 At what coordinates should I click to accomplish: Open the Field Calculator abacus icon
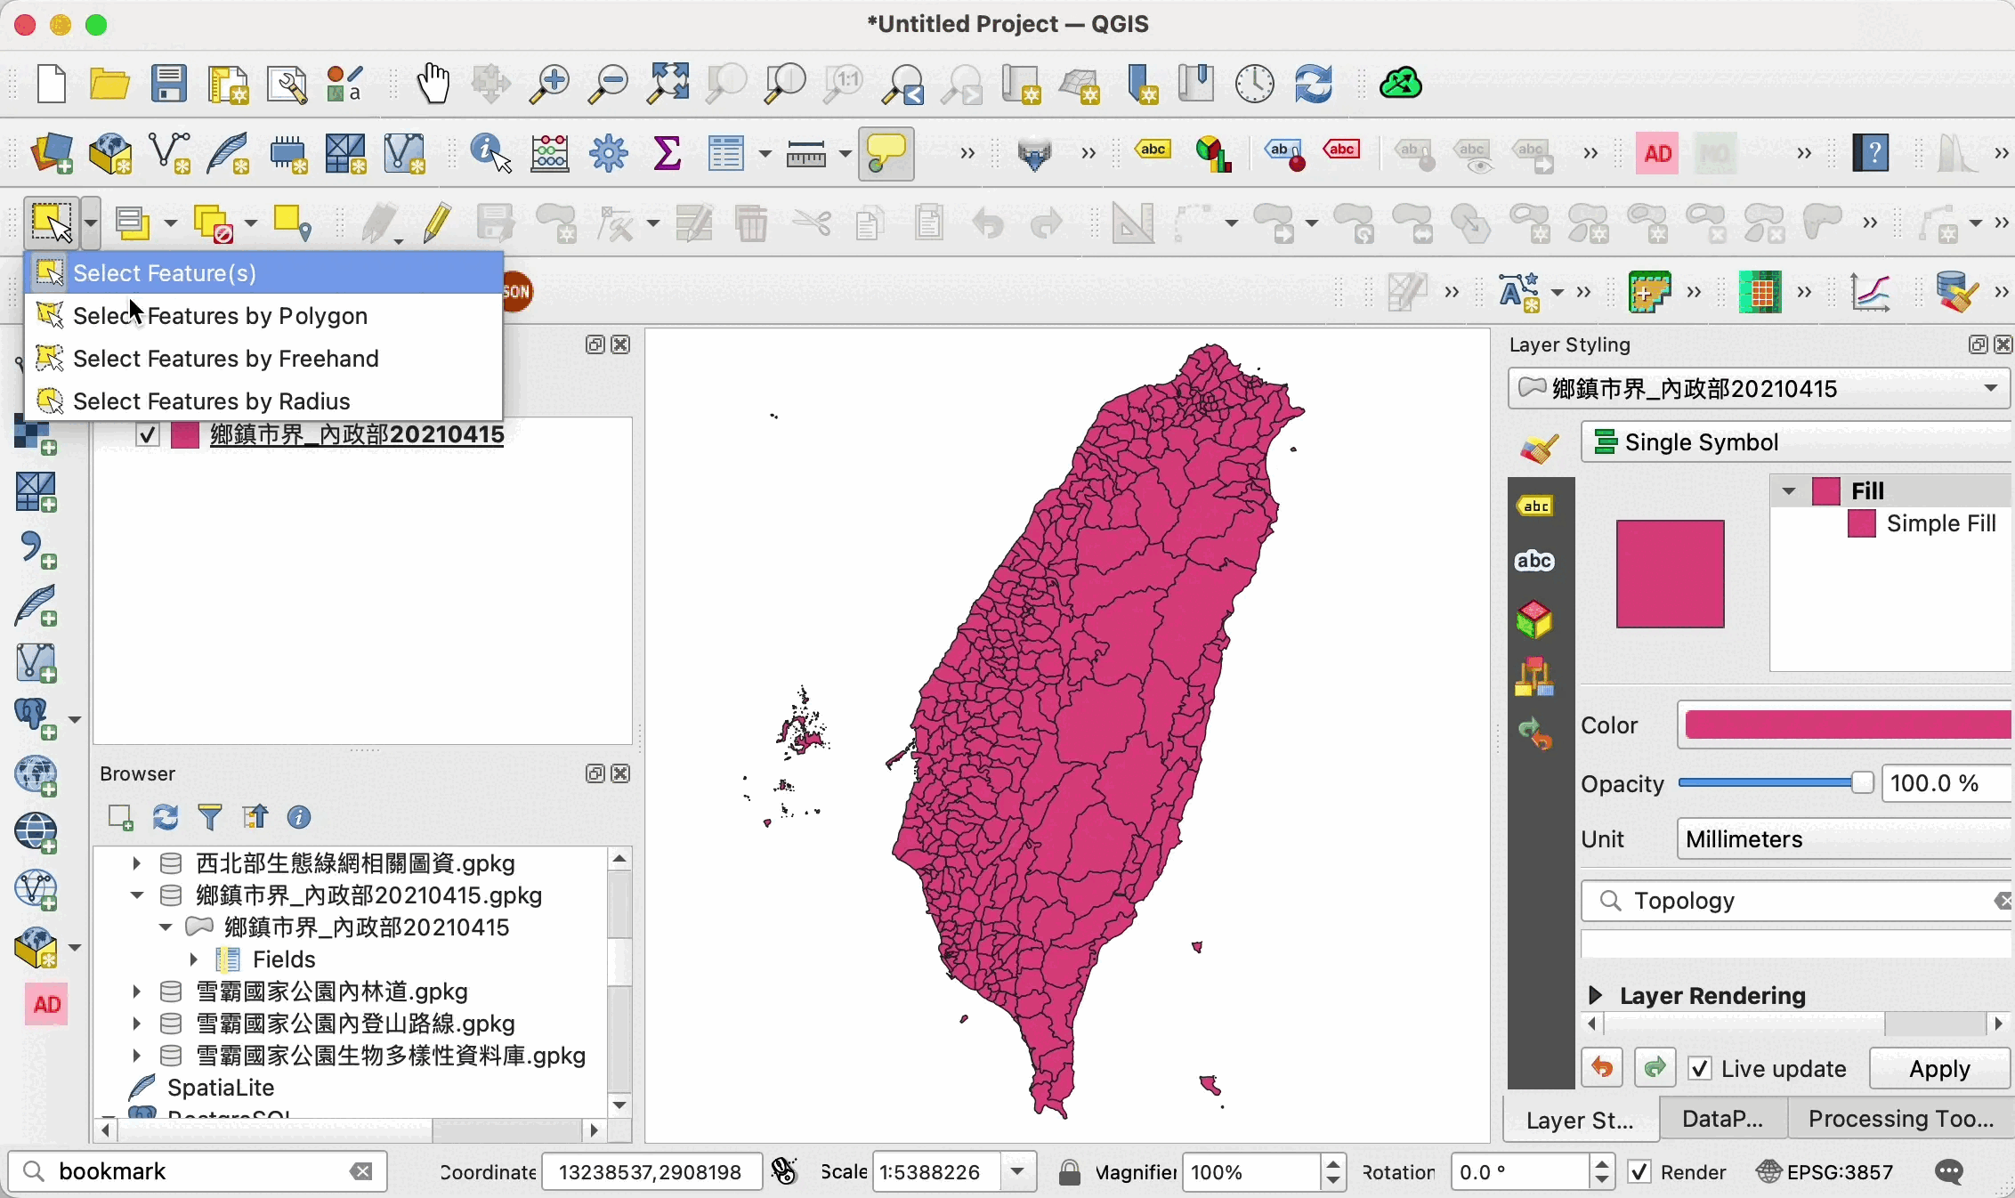(549, 154)
